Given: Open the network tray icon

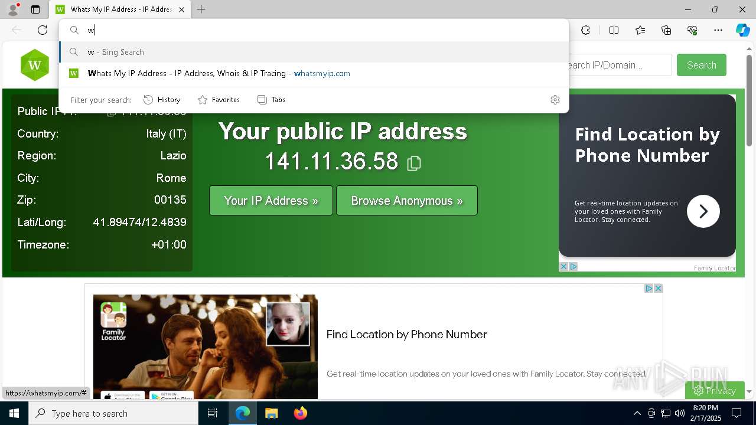Looking at the screenshot, I should click(666, 413).
